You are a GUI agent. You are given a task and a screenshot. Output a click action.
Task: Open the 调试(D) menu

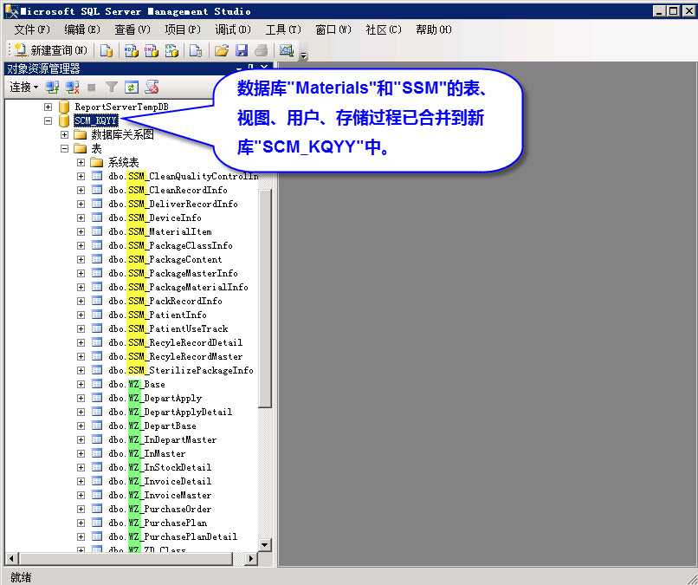pyautogui.click(x=233, y=29)
